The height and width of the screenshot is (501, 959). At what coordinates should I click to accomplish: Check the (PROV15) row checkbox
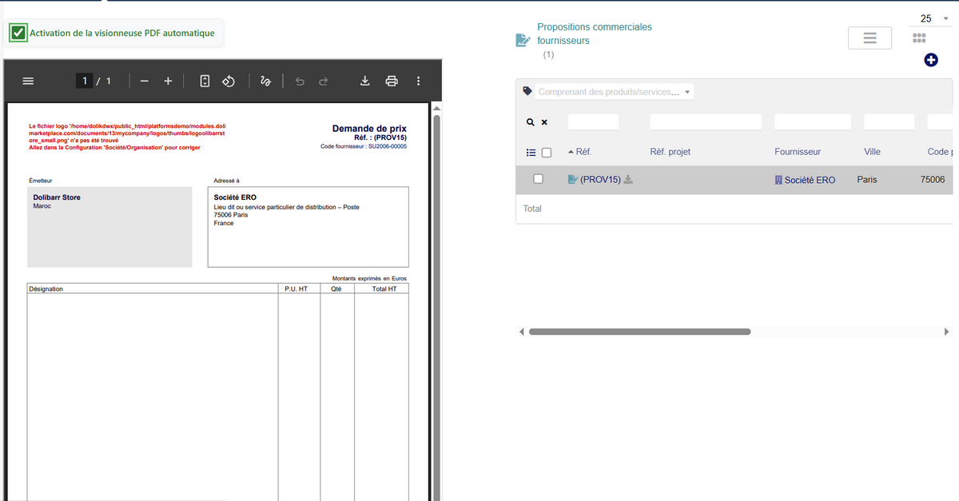click(x=539, y=179)
